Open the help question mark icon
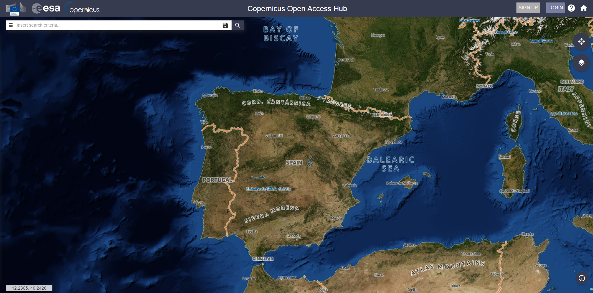Image resolution: width=593 pixels, height=293 pixels. coord(571,8)
